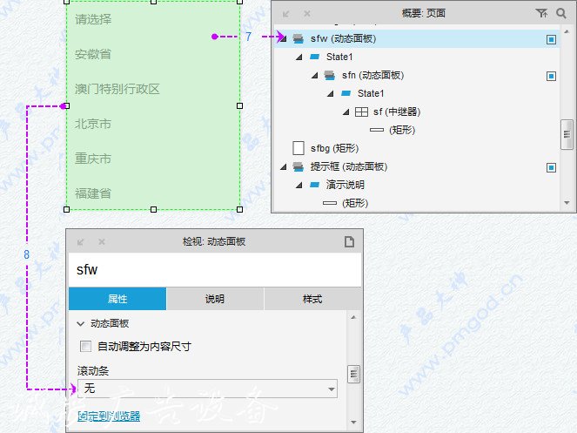The image size is (577, 433).
Task: Pop out the outline panel arrow icon
Action: coord(286,14)
